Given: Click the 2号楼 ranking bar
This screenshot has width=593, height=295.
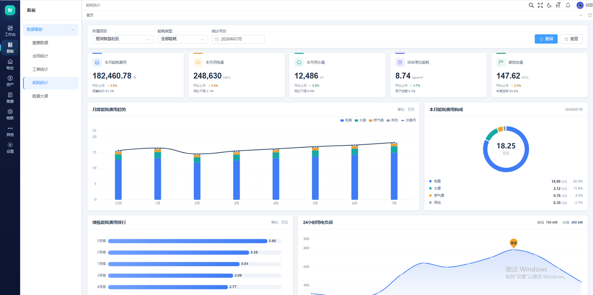Looking at the screenshot, I should tap(179, 253).
